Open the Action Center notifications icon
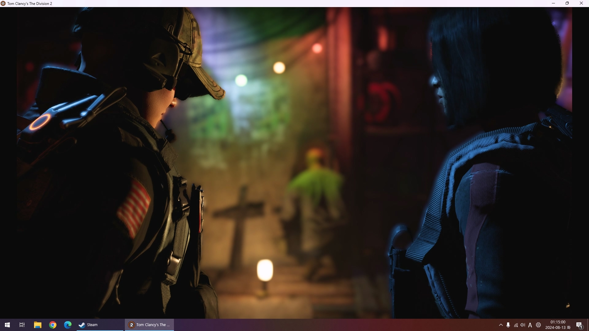 [x=579, y=325]
